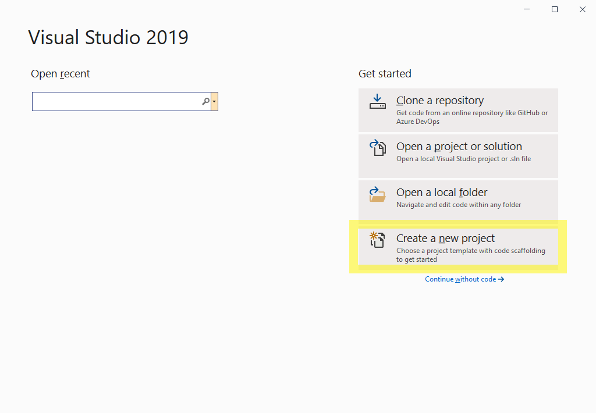
Task: Minimize the Visual Studio 2019 window
Action: pos(526,9)
